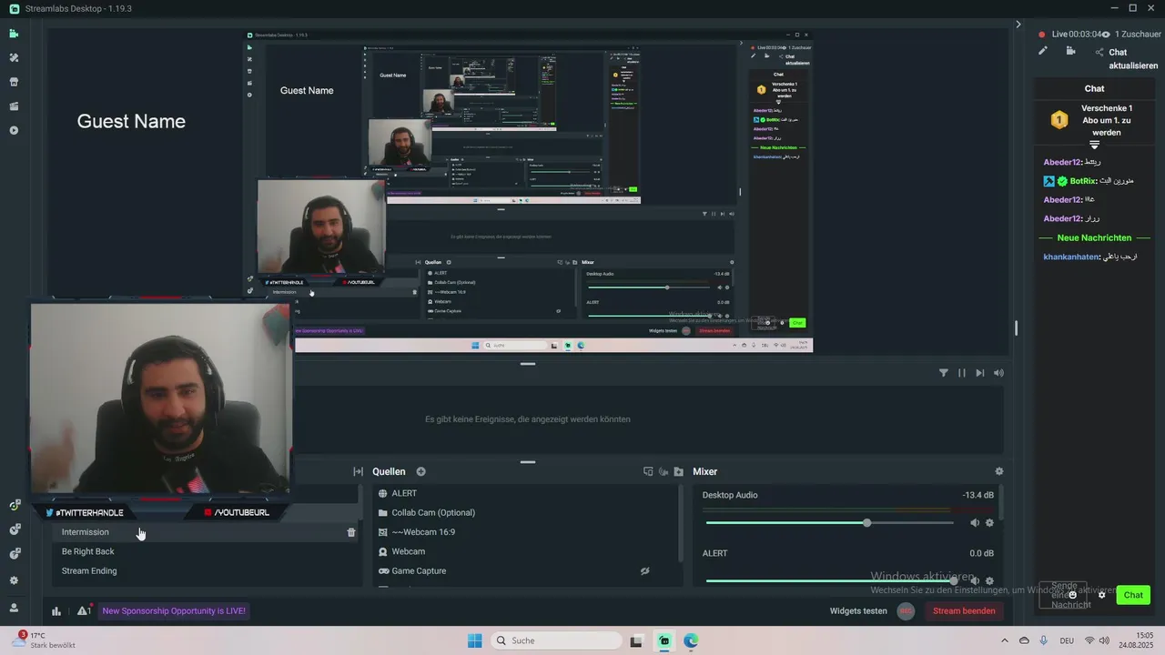
Task: Click khankanhaten username in chat
Action: tap(1071, 257)
